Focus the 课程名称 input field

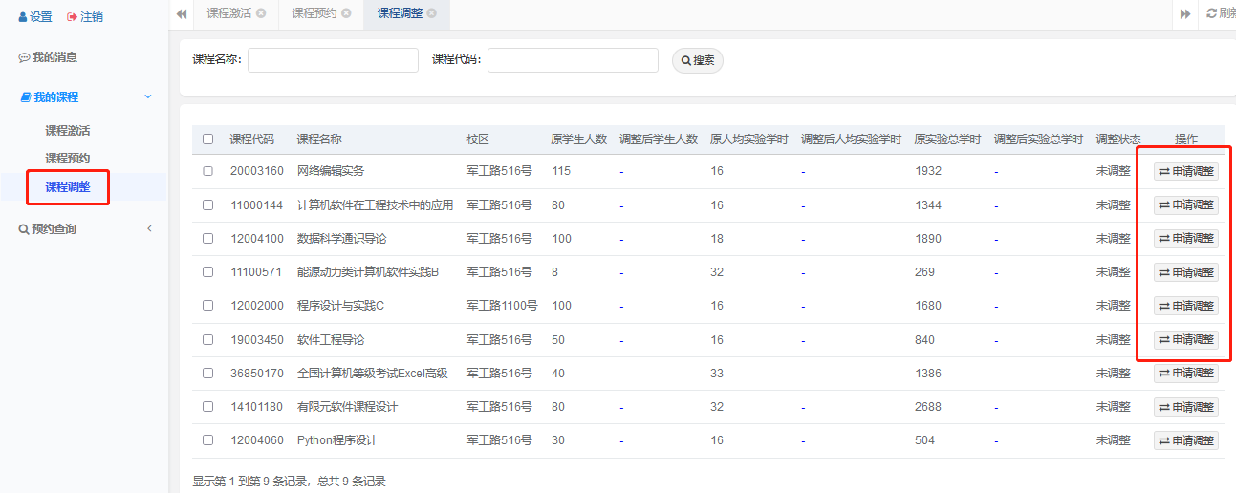[x=333, y=60]
